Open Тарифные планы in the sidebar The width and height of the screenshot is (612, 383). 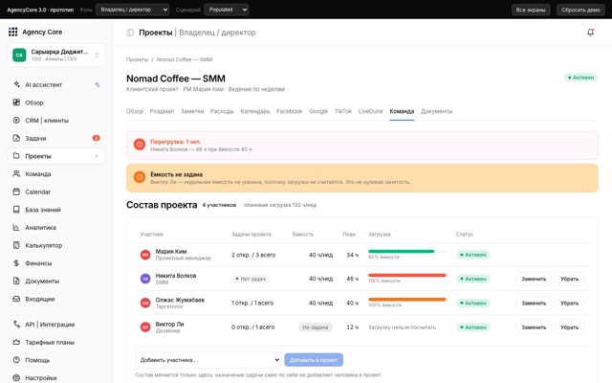coord(56,343)
